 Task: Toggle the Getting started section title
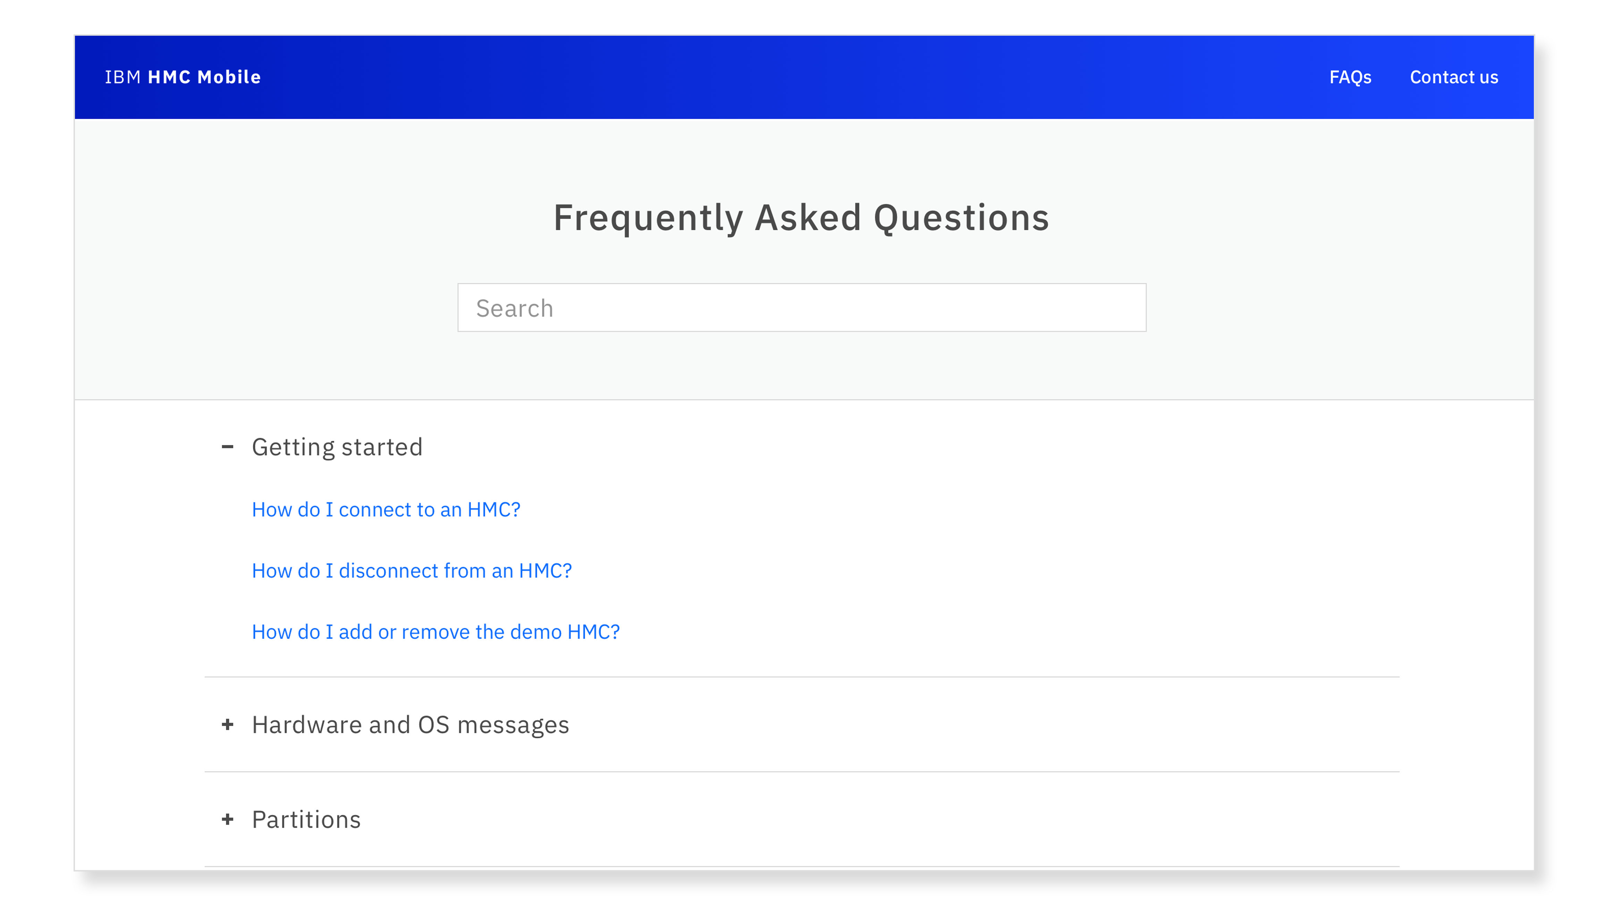point(337,446)
